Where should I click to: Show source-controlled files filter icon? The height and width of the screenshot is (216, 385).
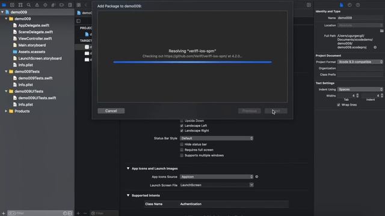[70, 214]
